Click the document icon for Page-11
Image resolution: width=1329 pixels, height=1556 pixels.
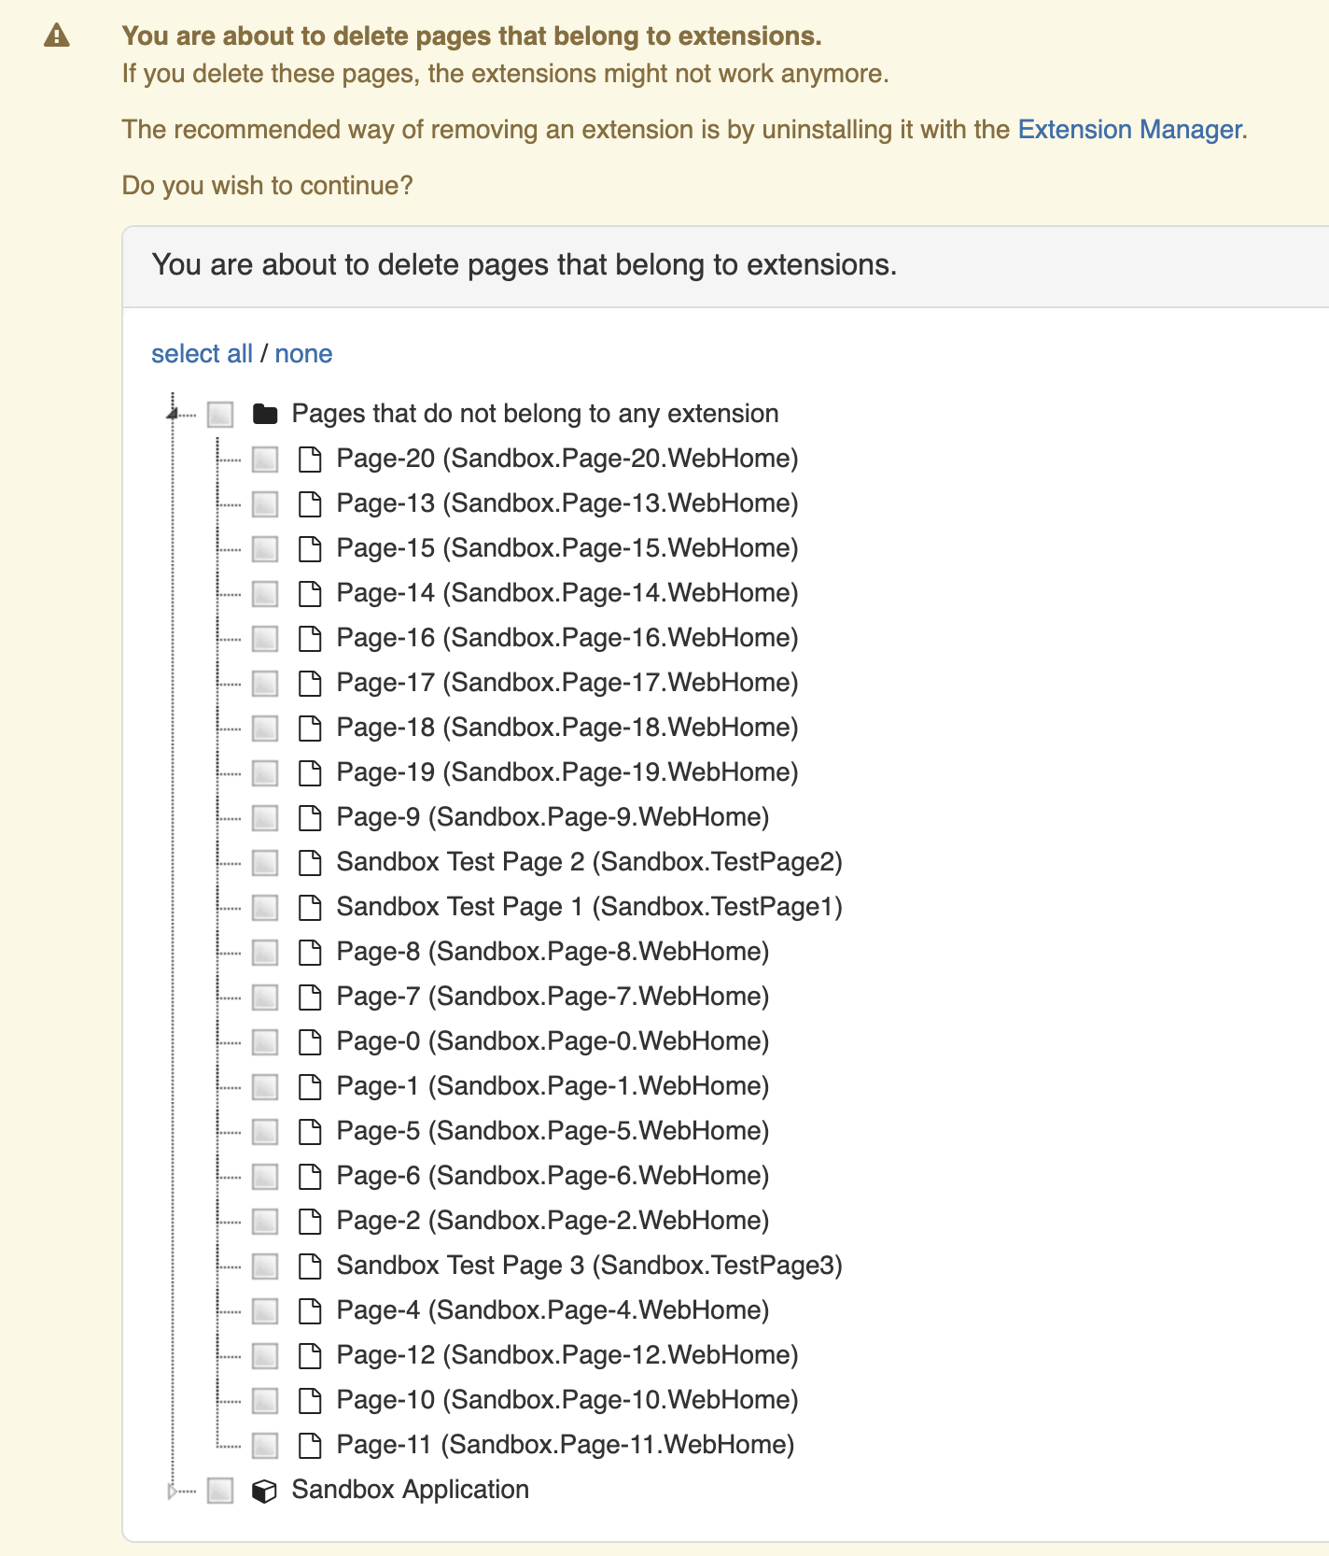click(310, 1446)
